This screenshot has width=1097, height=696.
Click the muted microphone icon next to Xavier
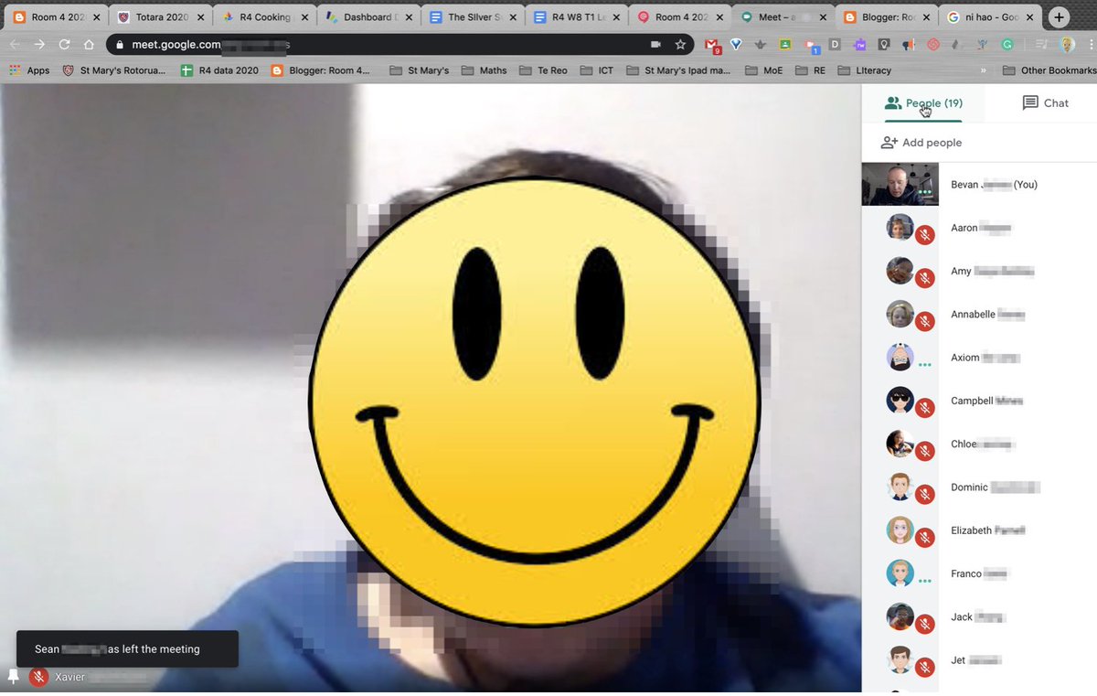pos(38,677)
